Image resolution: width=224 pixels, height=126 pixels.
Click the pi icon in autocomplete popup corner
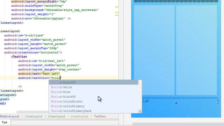tap(140, 111)
